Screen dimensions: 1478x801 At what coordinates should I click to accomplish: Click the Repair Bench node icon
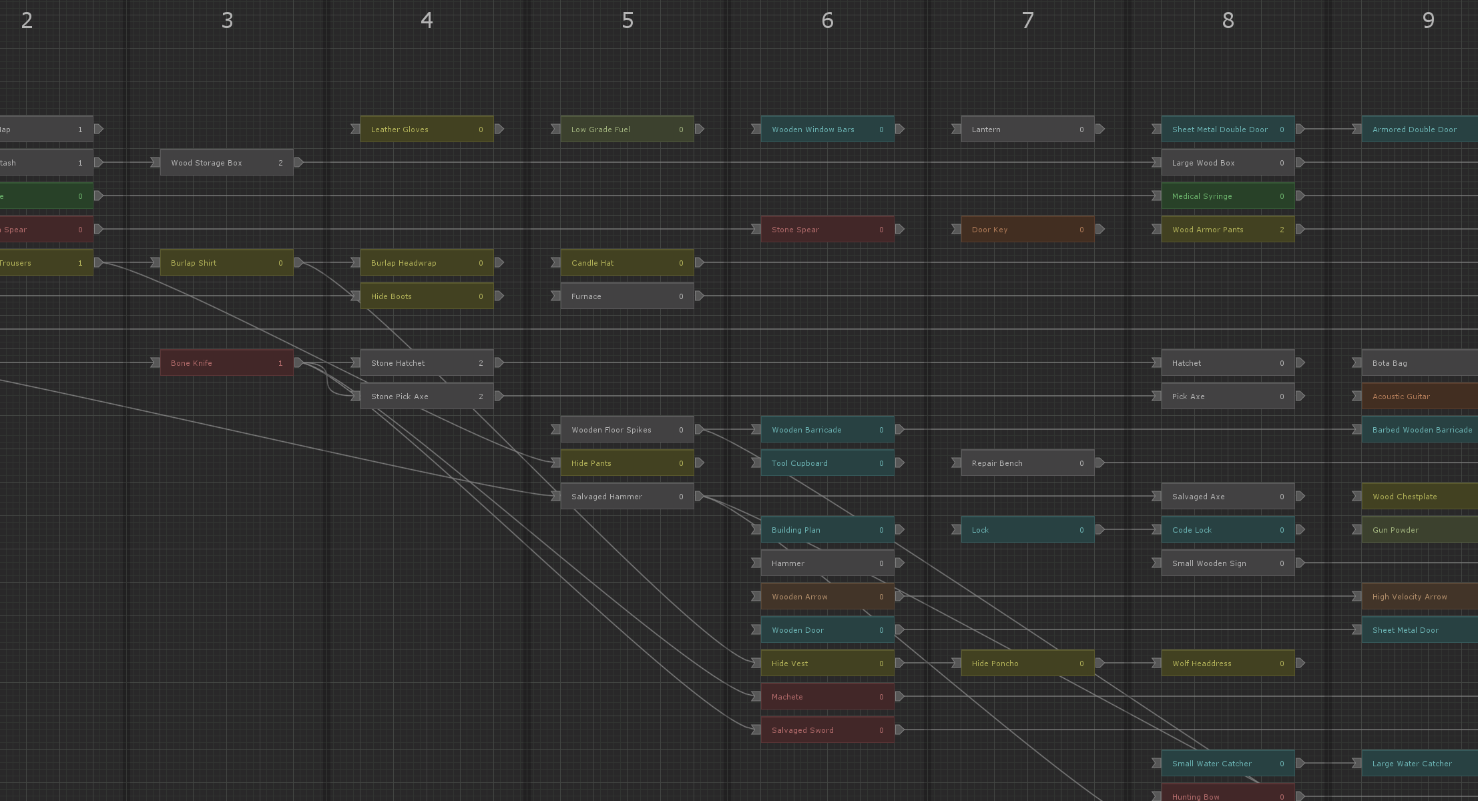click(955, 463)
